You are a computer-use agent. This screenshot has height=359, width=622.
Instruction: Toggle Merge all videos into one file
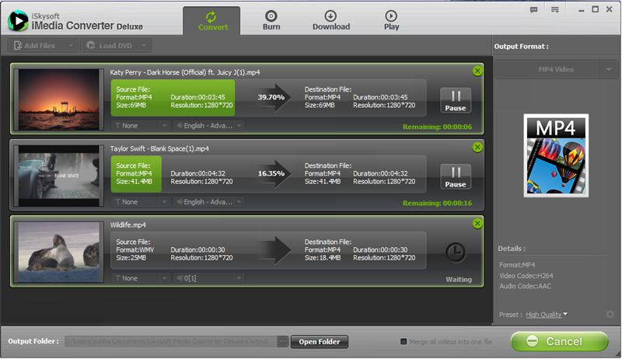point(403,342)
